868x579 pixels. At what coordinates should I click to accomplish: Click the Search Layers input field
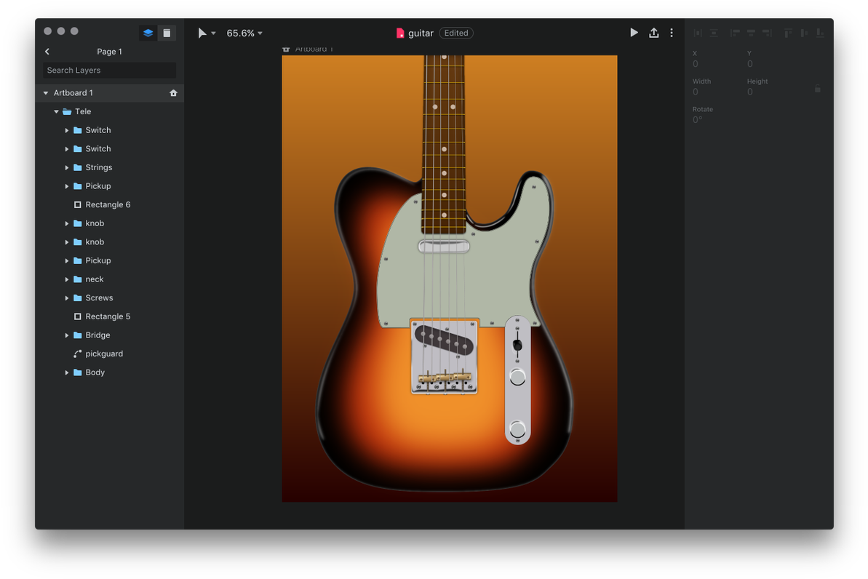tap(108, 70)
